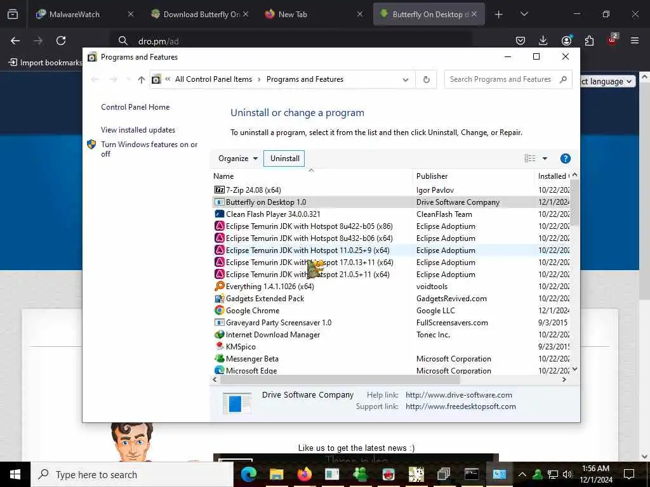Open a new Firefox tab with plus button
This screenshot has height=487, width=650.
499,15
